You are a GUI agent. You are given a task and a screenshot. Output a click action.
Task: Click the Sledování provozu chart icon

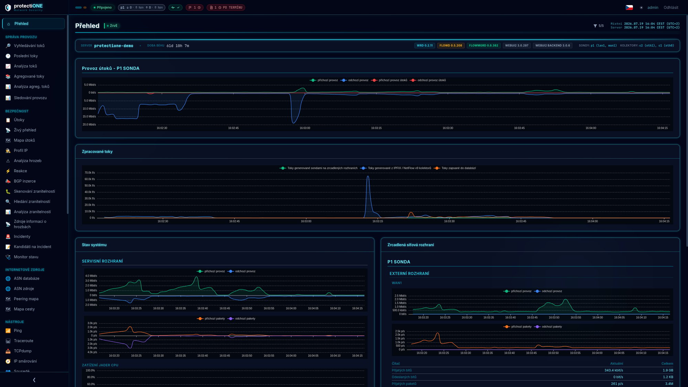pyautogui.click(x=8, y=98)
